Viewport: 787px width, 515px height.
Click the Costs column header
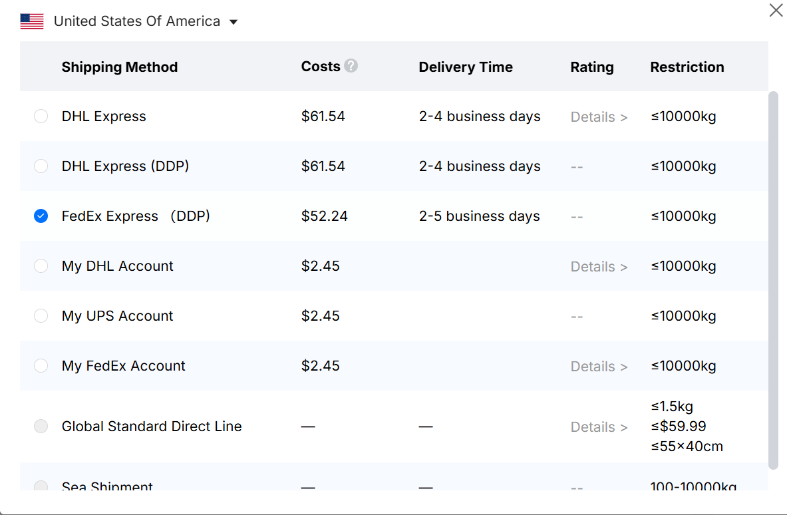point(320,67)
